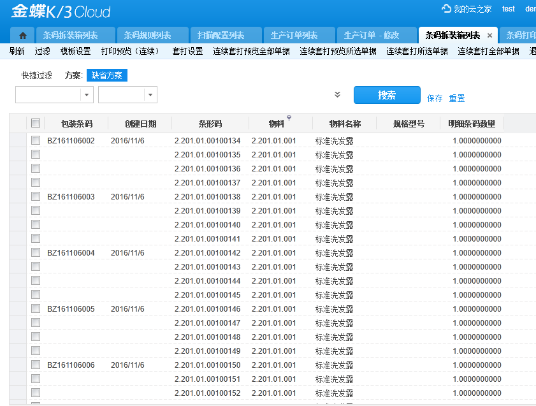The height and width of the screenshot is (406, 536).
Task: Click the 重置 link
Action: (457, 98)
